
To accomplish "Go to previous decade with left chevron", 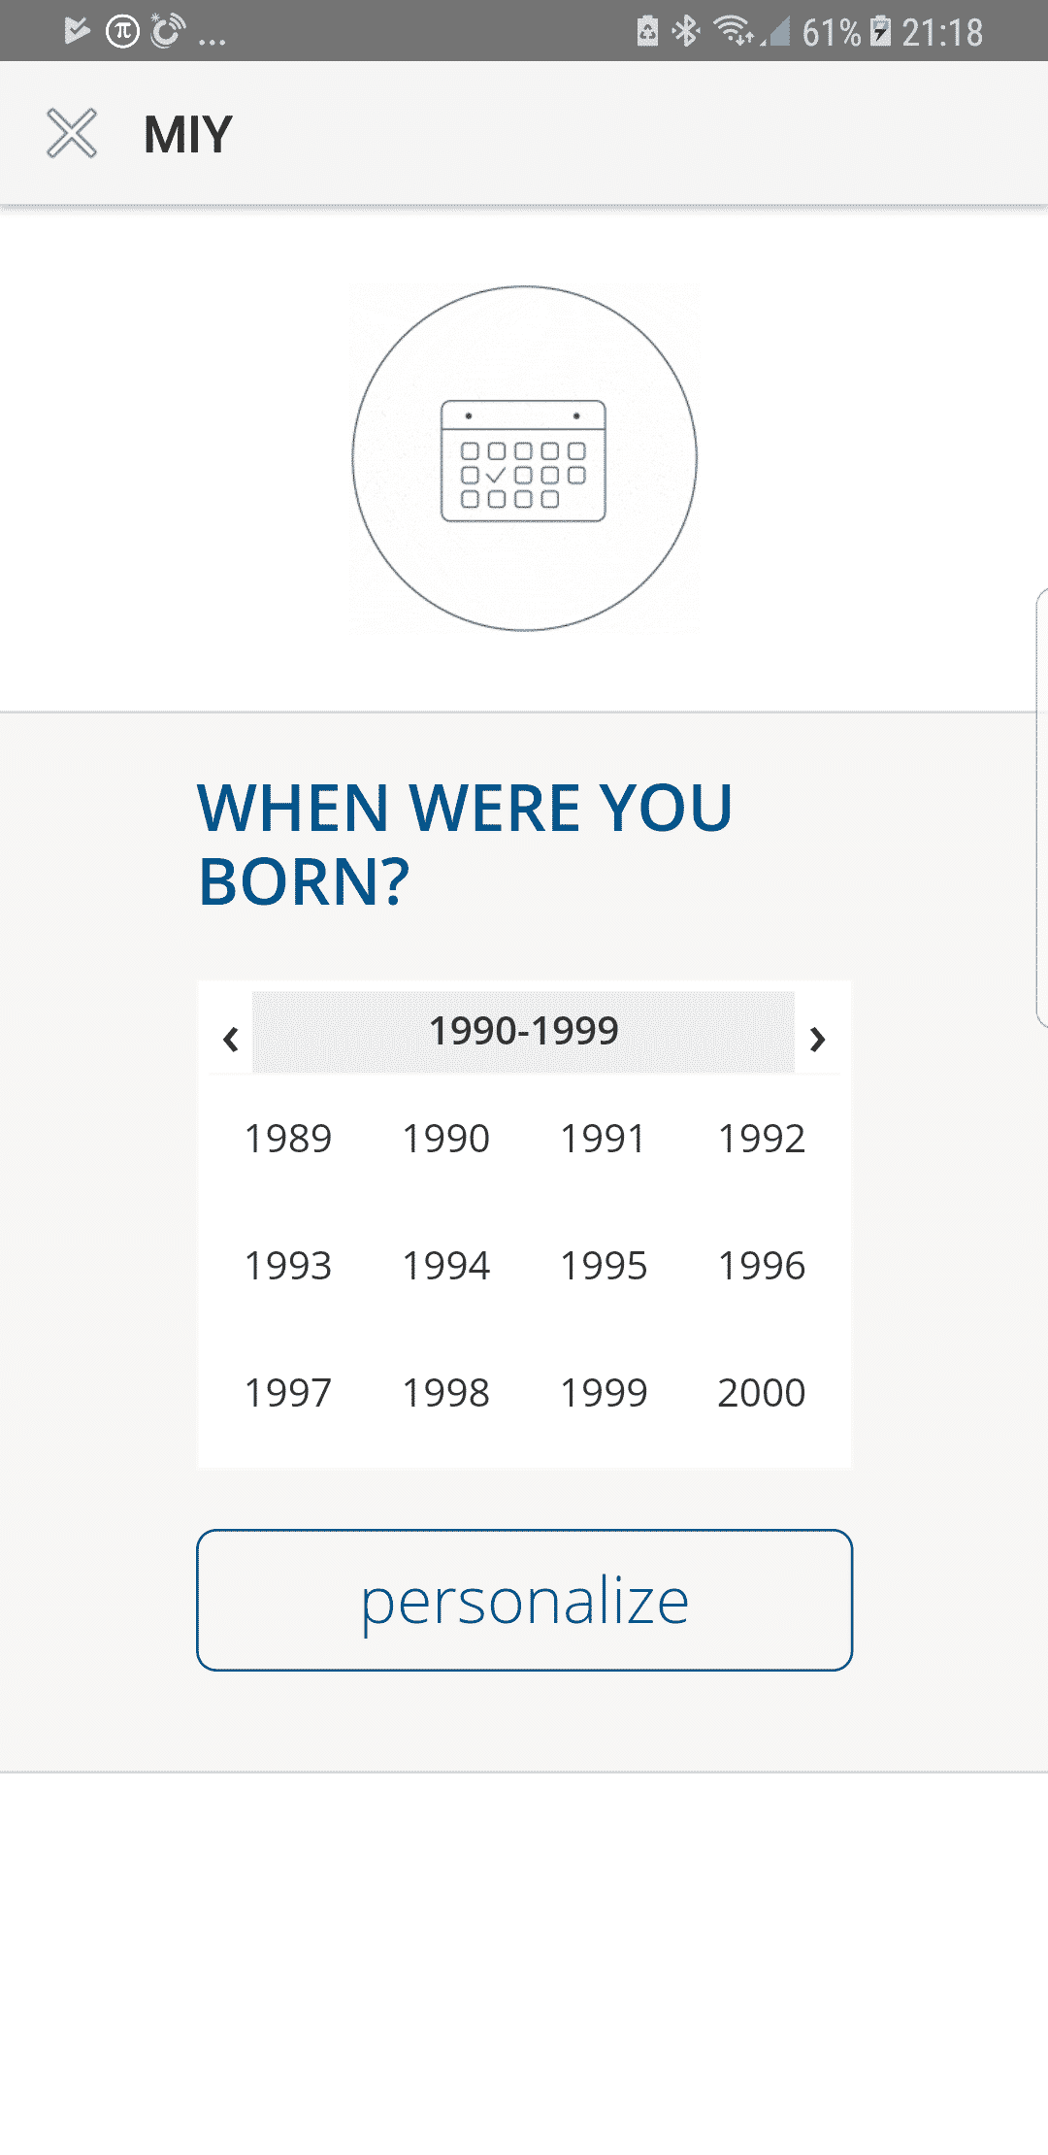I will tap(231, 1039).
